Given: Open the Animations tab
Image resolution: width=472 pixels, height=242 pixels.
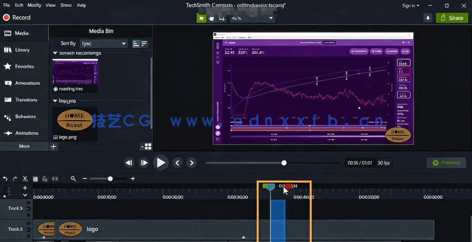Looking at the screenshot, I should pyautogui.click(x=24, y=133).
